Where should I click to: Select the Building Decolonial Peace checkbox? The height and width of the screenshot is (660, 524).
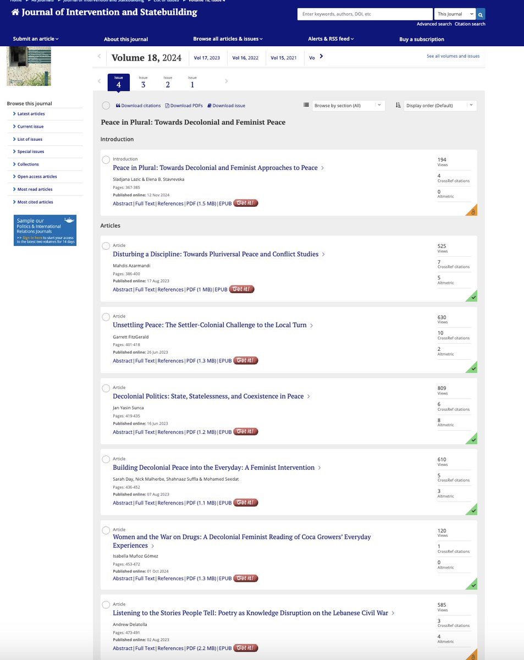pyautogui.click(x=106, y=459)
